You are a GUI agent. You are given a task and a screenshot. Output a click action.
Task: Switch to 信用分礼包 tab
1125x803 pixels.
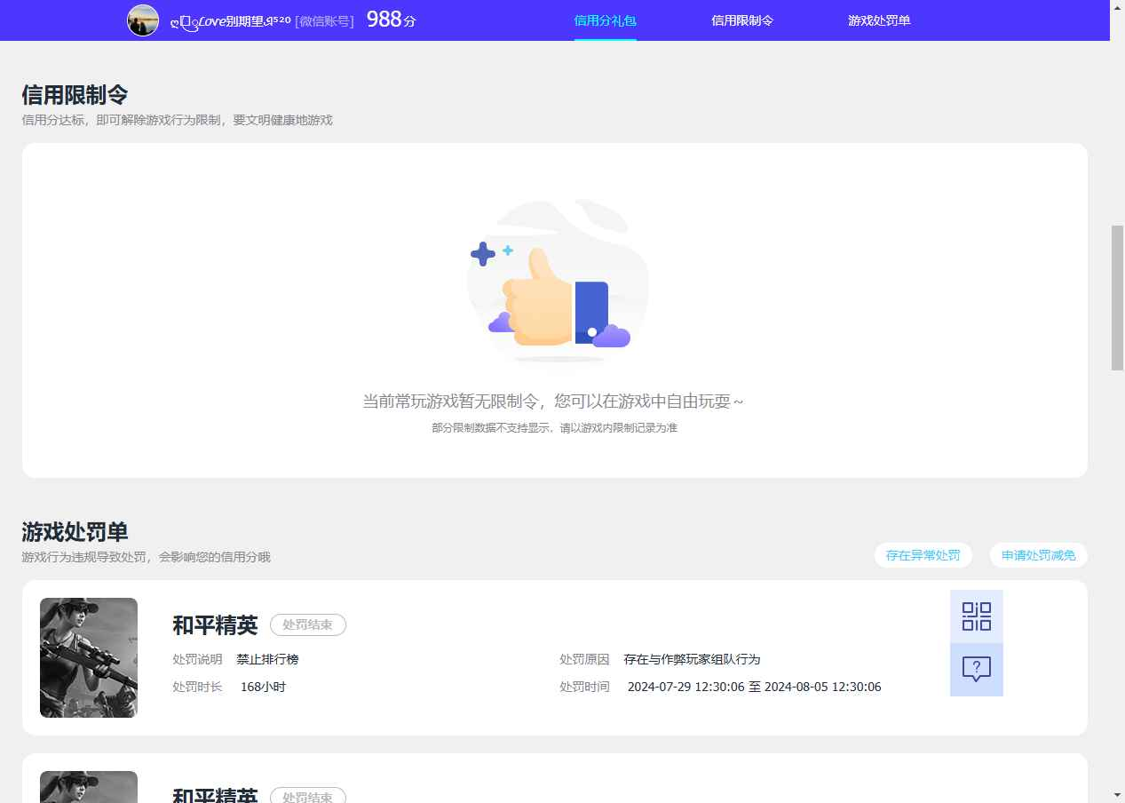click(606, 20)
